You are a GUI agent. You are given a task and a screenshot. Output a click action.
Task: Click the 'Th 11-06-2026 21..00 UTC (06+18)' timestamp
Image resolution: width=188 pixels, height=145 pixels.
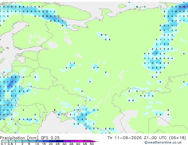pos(147,138)
